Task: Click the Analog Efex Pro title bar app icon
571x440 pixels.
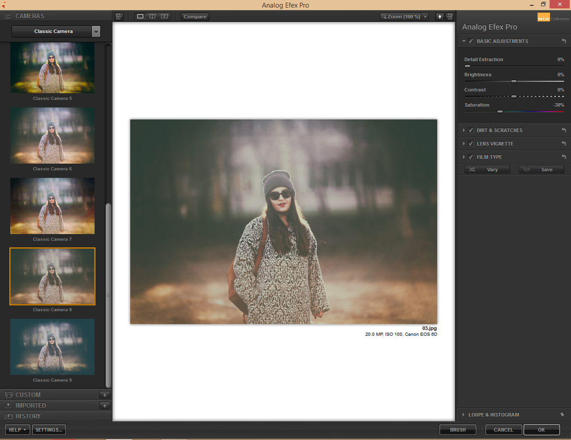Action: (4, 5)
